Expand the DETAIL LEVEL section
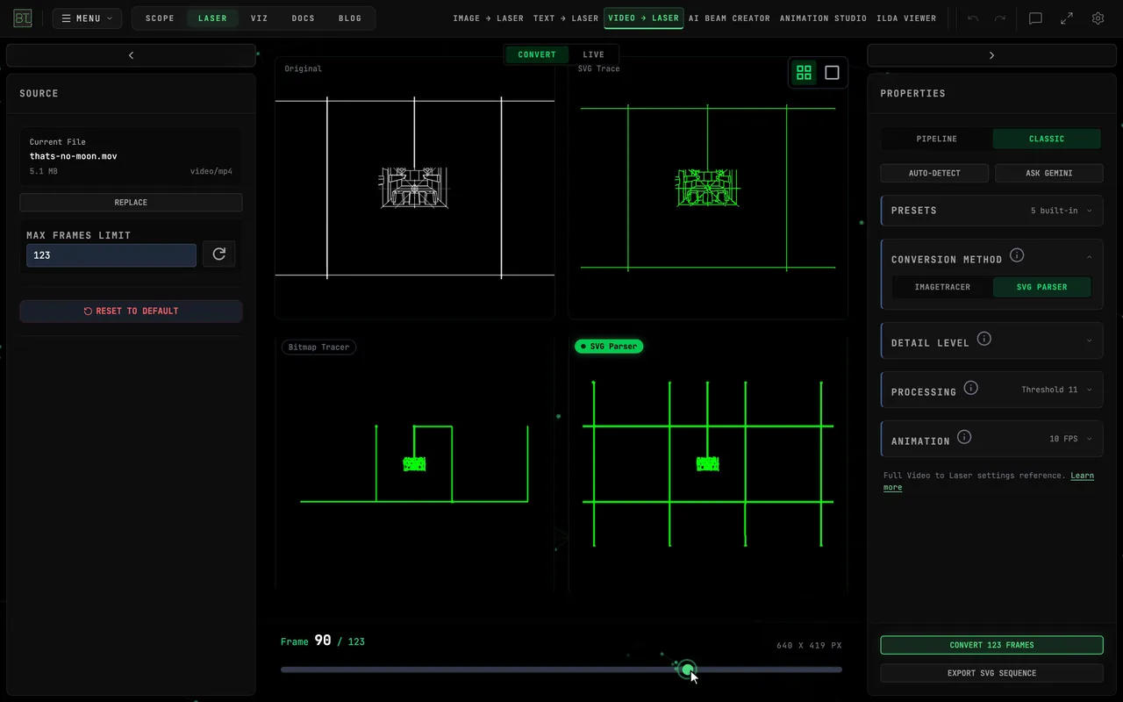Image resolution: width=1123 pixels, height=702 pixels. (992, 341)
